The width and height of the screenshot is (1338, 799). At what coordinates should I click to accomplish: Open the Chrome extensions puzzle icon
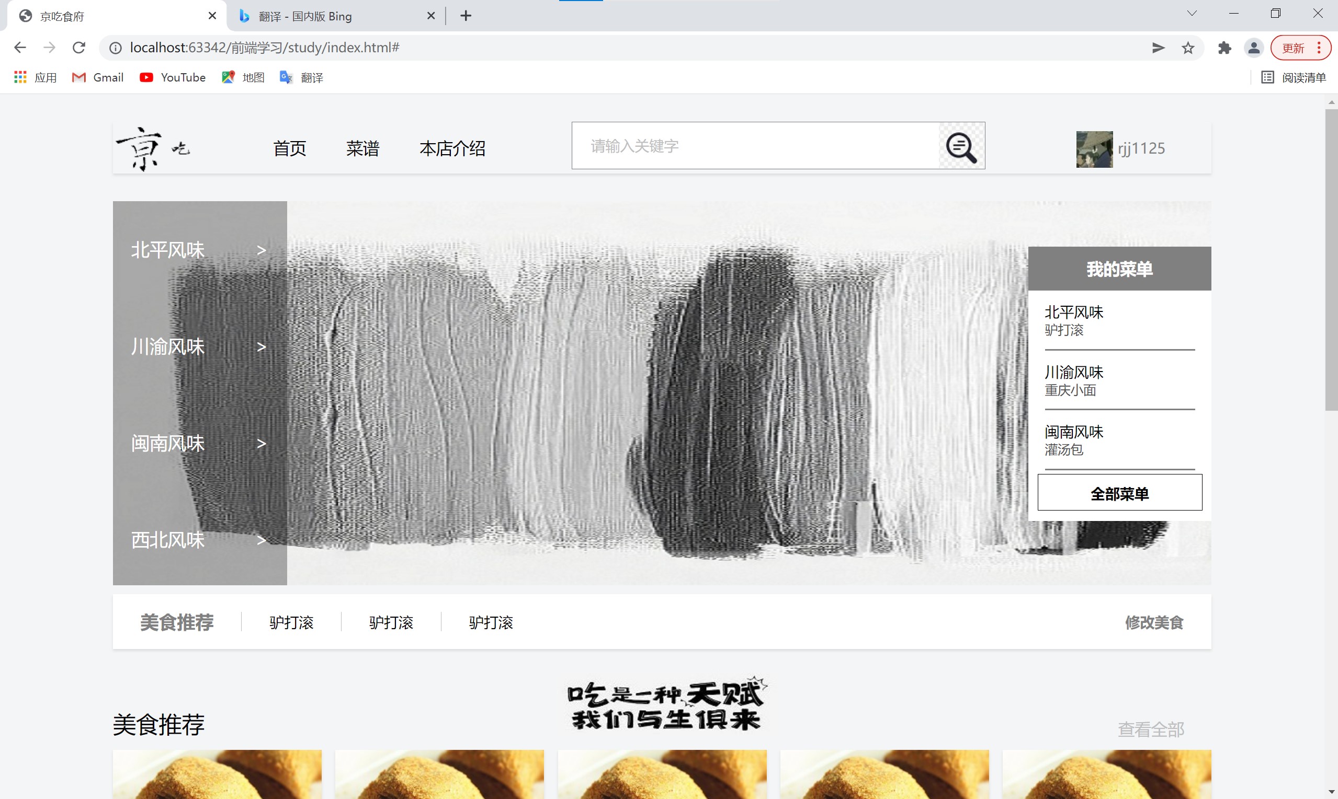pos(1224,48)
